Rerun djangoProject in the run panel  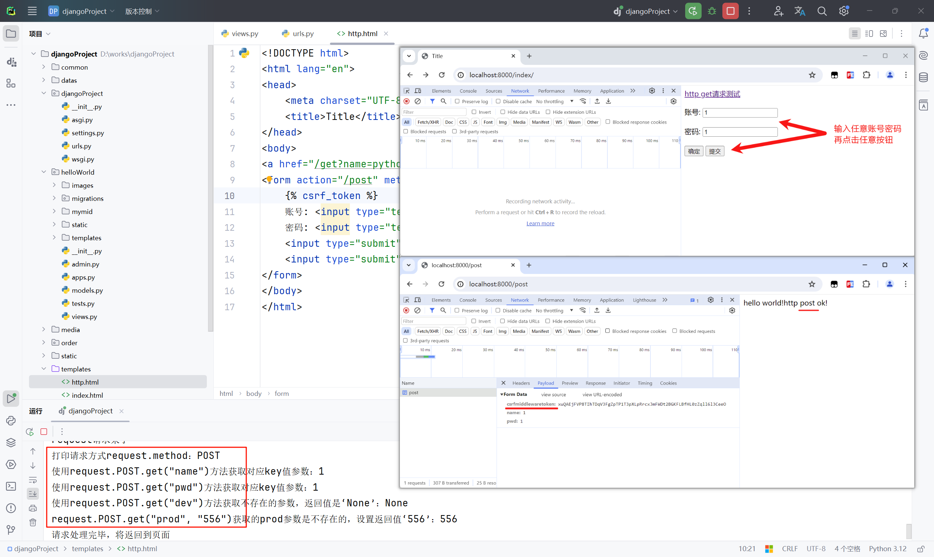[30, 431]
